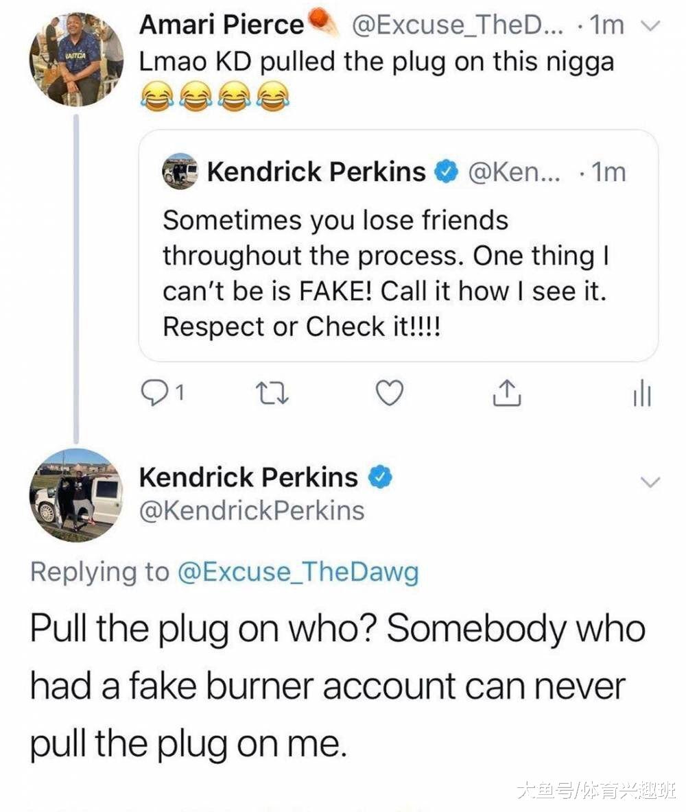686x812 pixels.
Task: Click the 'Pull the plug on who?' reply text
Action: point(336,686)
